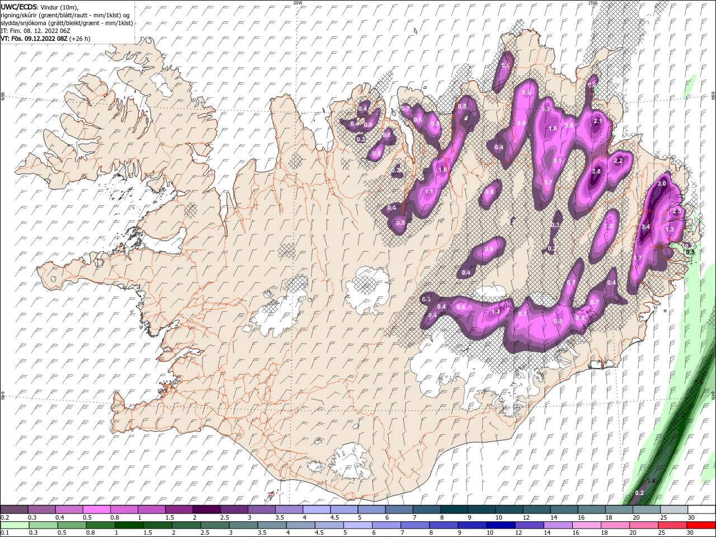The image size is (716, 537).
Task: Click the 'slydda/snjókoma' legend description line
Action: point(67,23)
